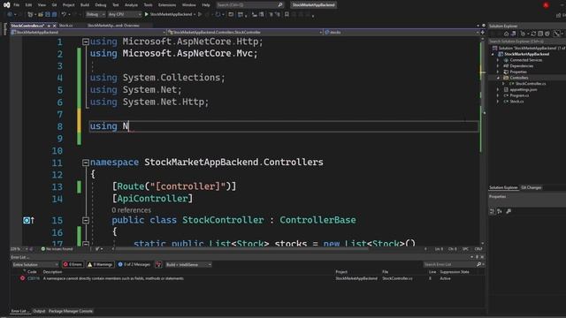Switch to the StockMarketApp Overview tab
Image resolution: width=566 pixels, height=318 pixels.
tap(113, 26)
